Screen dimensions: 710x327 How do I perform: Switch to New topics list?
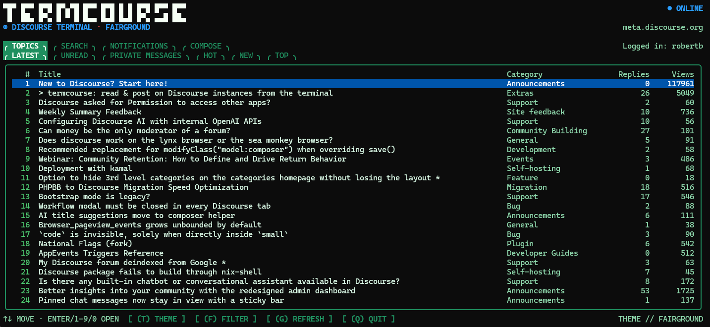pos(246,55)
